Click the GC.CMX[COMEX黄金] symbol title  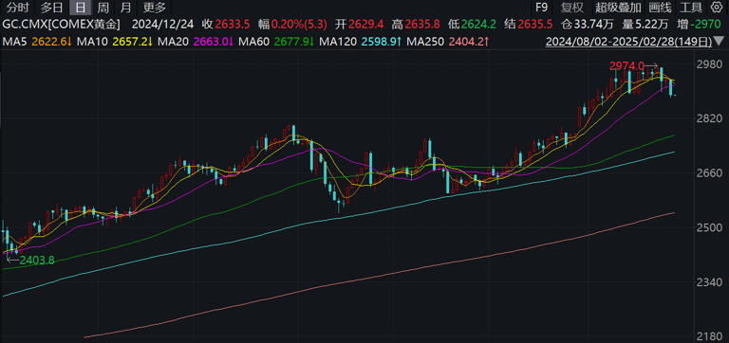(62, 24)
